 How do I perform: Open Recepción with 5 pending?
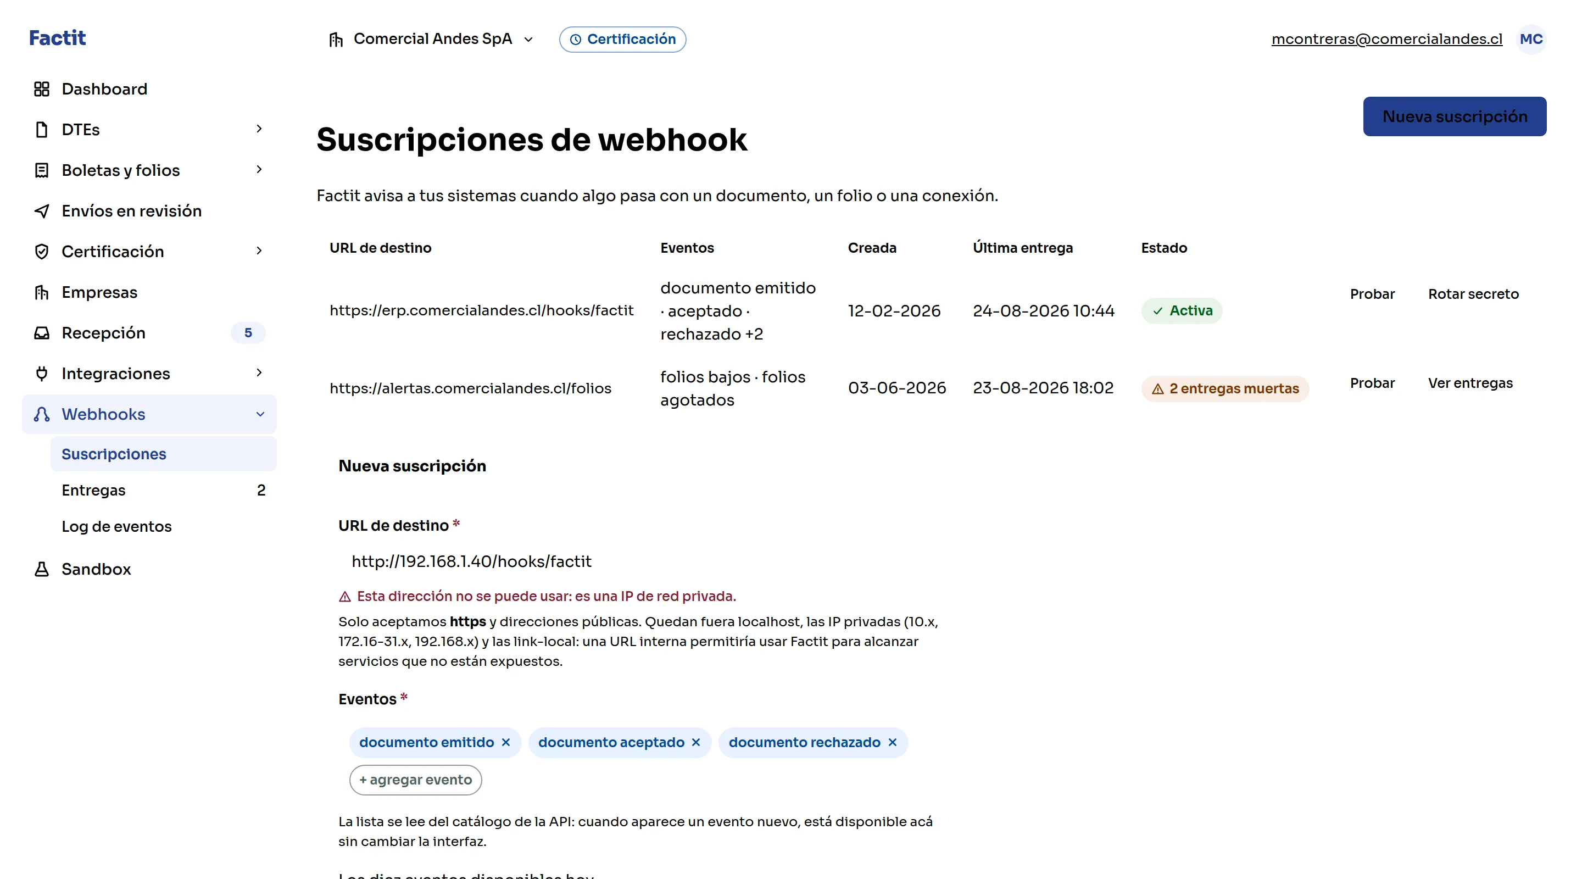click(149, 333)
